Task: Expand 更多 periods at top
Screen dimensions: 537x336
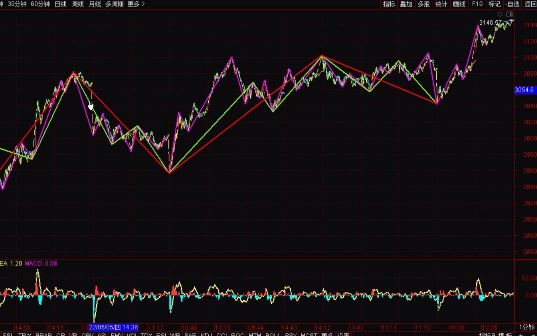Action: point(136,4)
